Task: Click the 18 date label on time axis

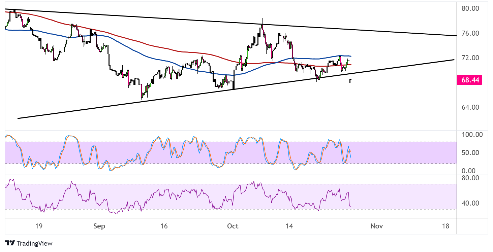Action: pos(445,226)
